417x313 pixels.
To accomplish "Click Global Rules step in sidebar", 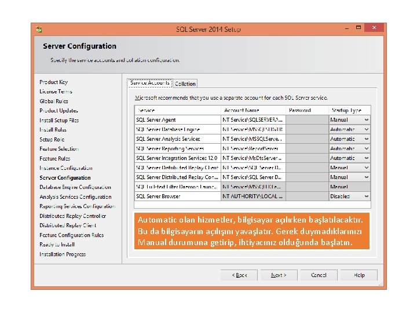I will (x=54, y=101).
